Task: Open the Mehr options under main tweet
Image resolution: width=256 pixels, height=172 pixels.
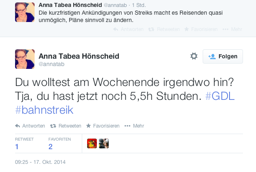Action: [127, 126]
